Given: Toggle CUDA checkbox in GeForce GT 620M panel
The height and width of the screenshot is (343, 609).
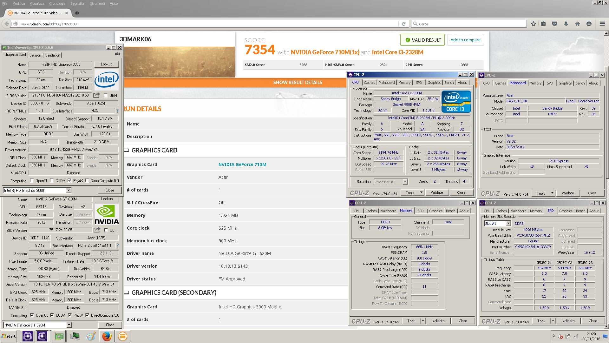Looking at the screenshot, I should pos(52,315).
